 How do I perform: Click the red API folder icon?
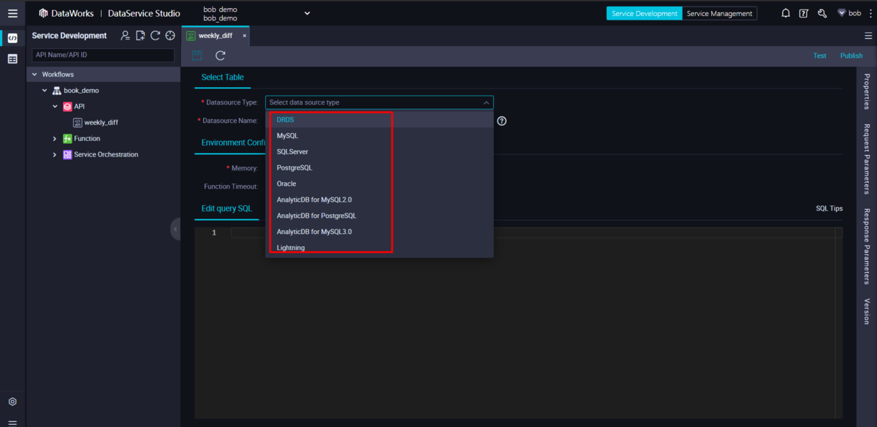[x=67, y=107]
